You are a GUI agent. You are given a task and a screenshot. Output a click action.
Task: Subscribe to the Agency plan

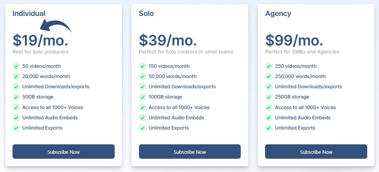click(316, 152)
